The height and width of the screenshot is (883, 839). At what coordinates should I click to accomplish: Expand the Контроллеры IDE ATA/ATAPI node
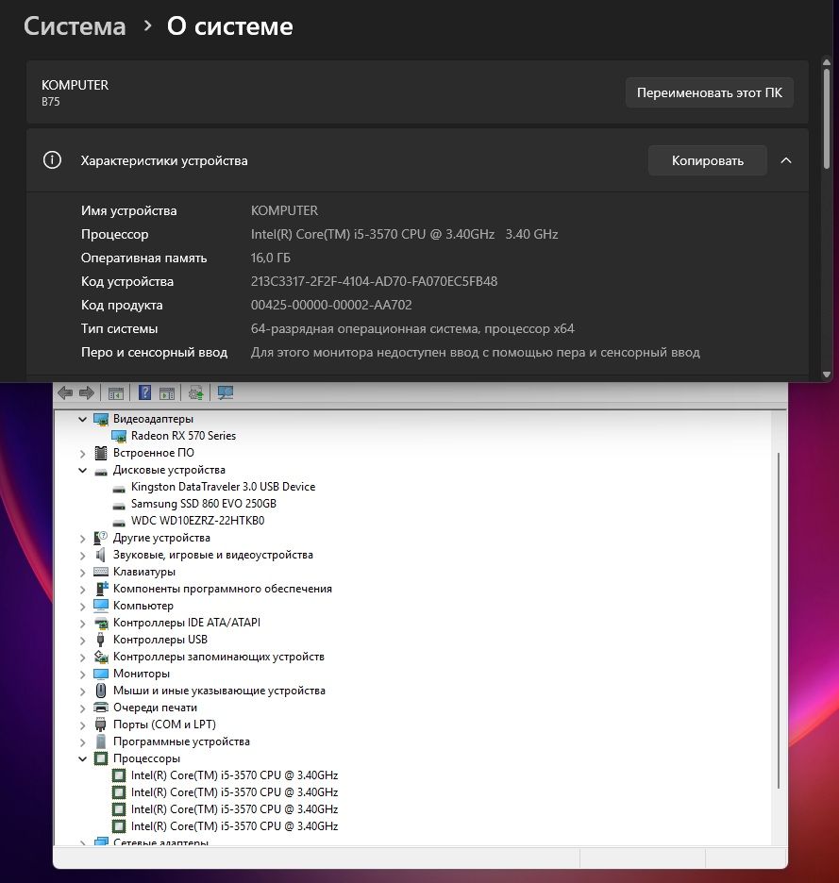(83, 624)
